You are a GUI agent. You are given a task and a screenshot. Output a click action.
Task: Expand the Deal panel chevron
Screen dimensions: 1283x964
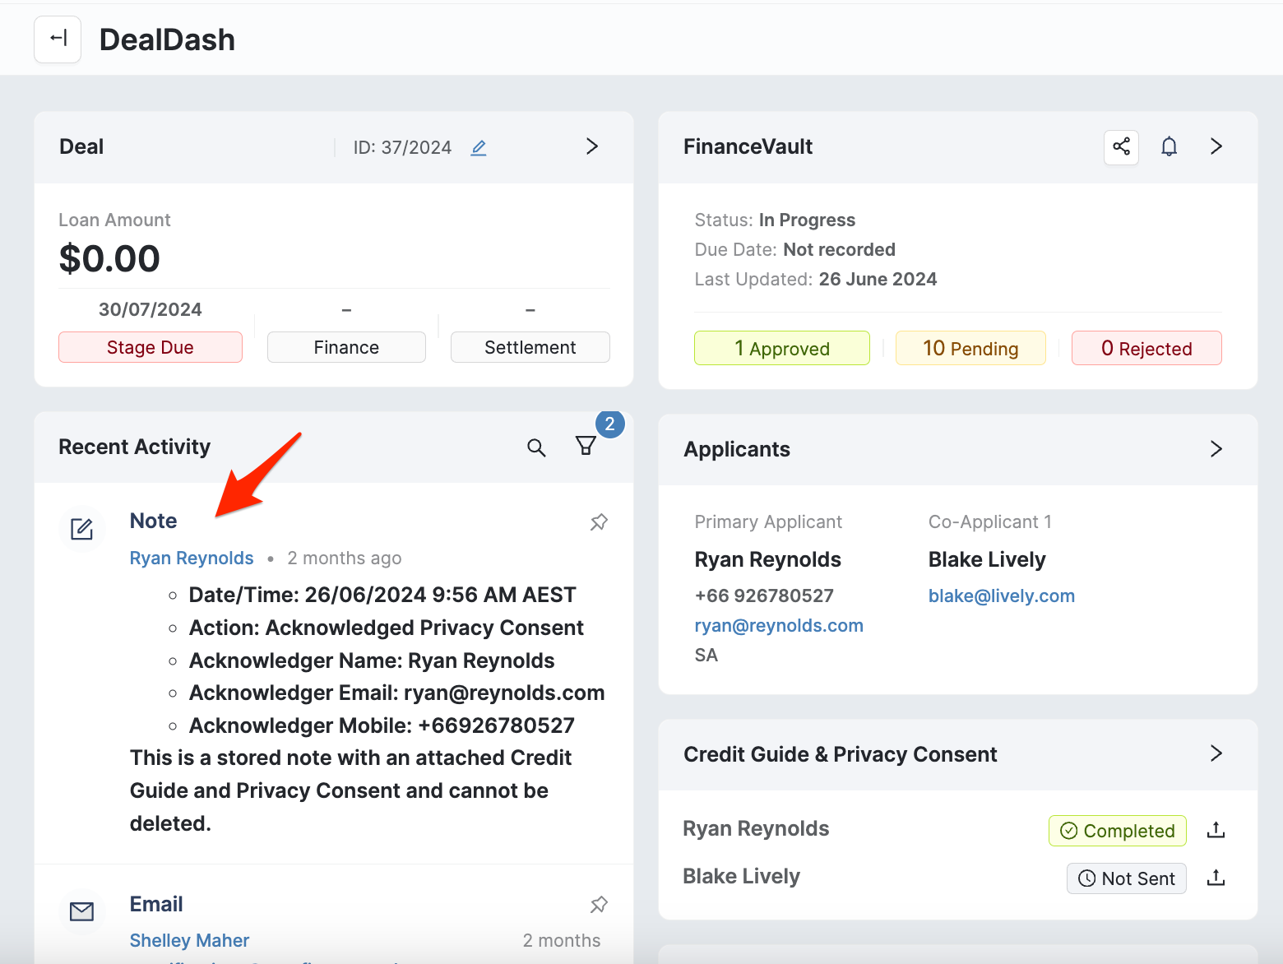(x=591, y=146)
